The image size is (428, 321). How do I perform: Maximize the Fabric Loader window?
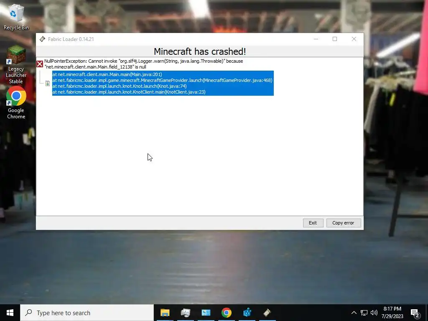coord(335,39)
